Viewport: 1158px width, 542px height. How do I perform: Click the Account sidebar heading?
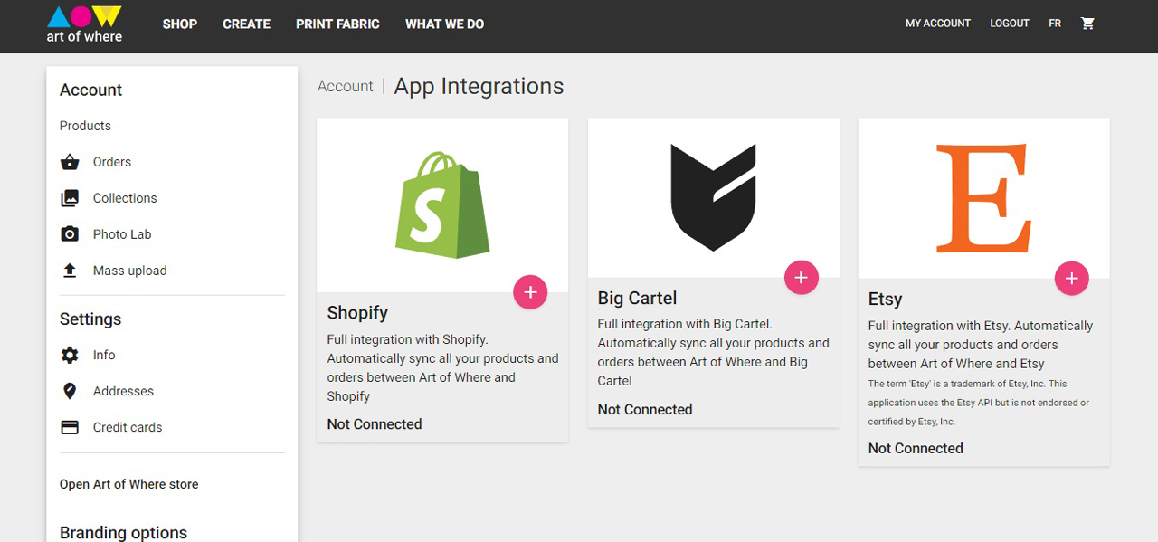[x=90, y=90]
